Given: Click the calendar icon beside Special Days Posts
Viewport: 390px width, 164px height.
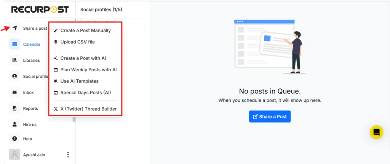Looking at the screenshot, I should [56, 93].
